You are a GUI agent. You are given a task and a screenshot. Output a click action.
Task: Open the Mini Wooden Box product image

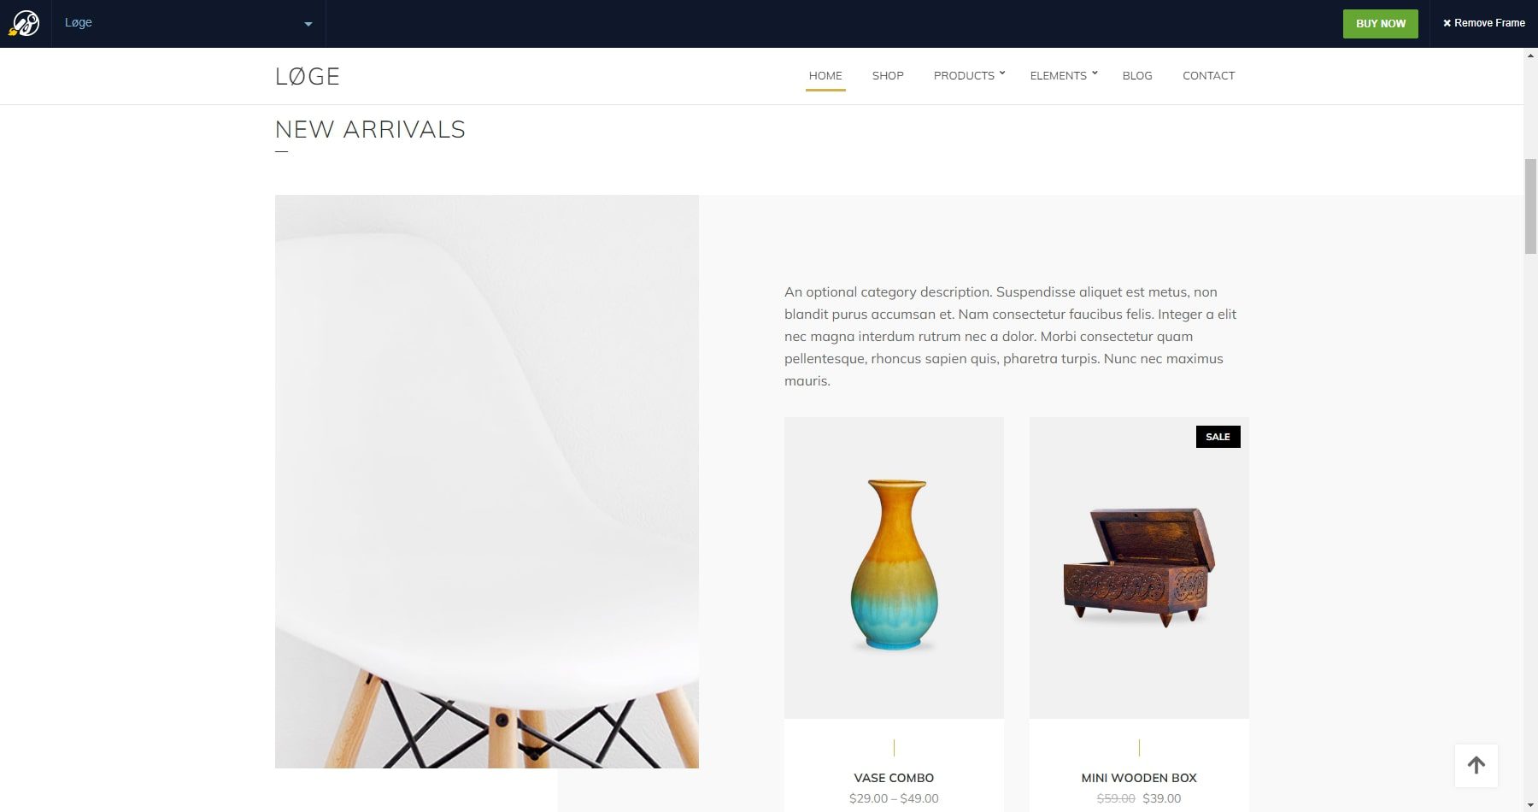pyautogui.click(x=1139, y=568)
